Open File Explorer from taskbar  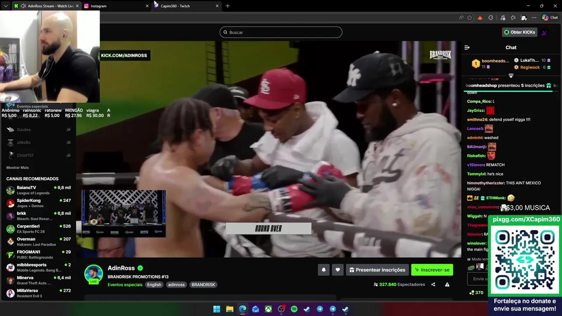pos(230,309)
